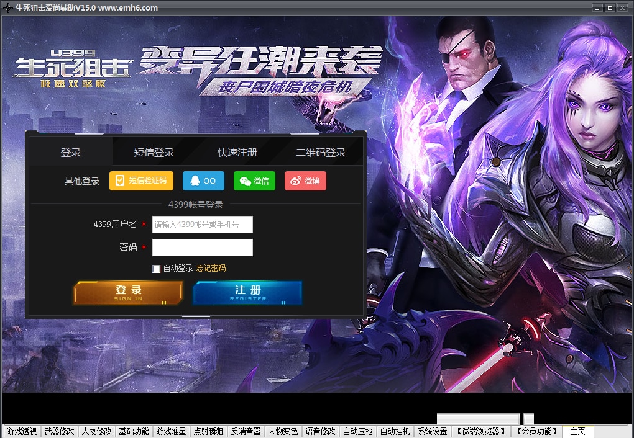Close the 生死狙击爱尚辅助 window
Image resolution: width=634 pixels, height=438 pixels.
(622, 7)
